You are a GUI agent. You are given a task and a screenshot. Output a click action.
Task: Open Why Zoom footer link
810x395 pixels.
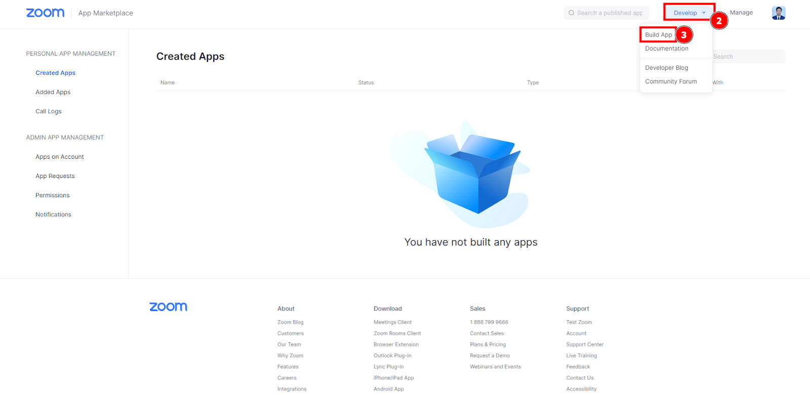pyautogui.click(x=290, y=356)
